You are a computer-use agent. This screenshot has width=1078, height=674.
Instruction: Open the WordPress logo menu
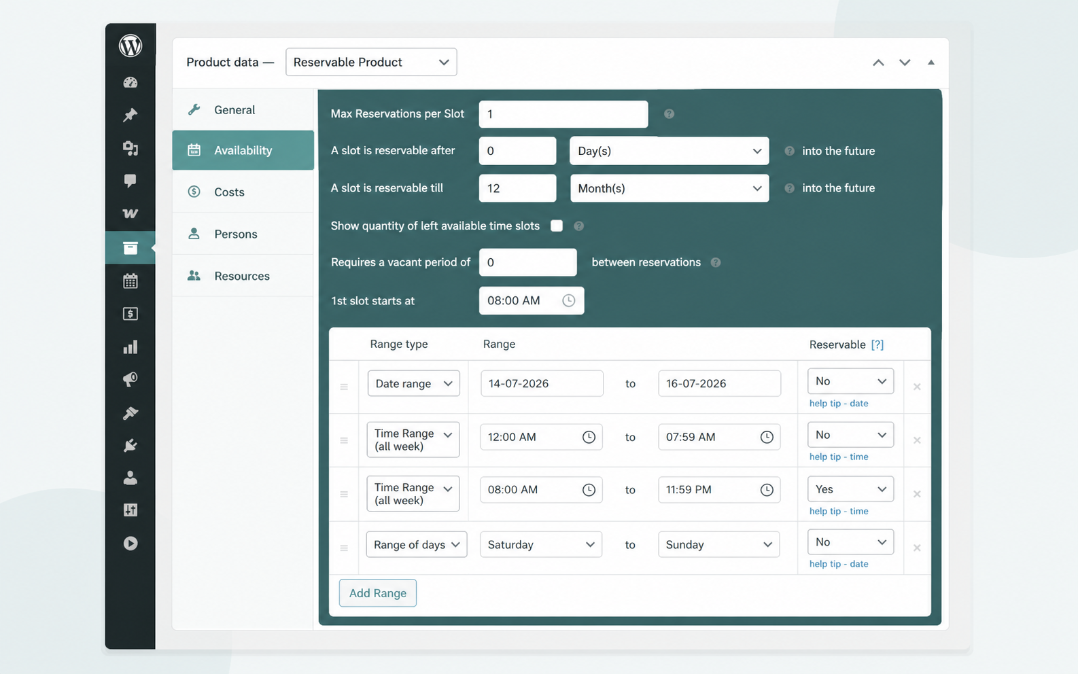tap(131, 46)
